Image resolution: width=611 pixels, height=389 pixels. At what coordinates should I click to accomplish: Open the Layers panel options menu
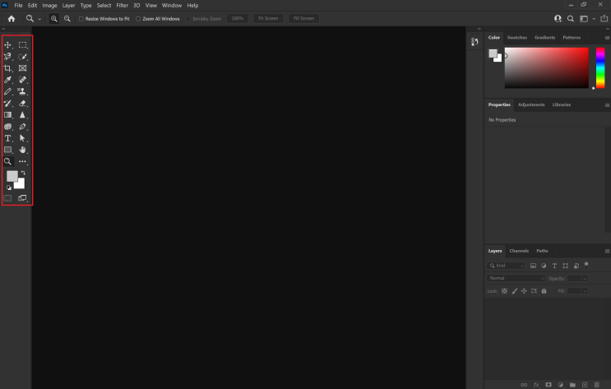pos(607,251)
